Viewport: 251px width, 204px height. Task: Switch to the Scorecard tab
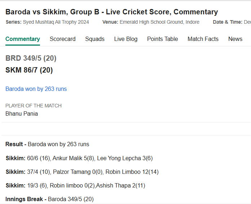[x=63, y=39]
